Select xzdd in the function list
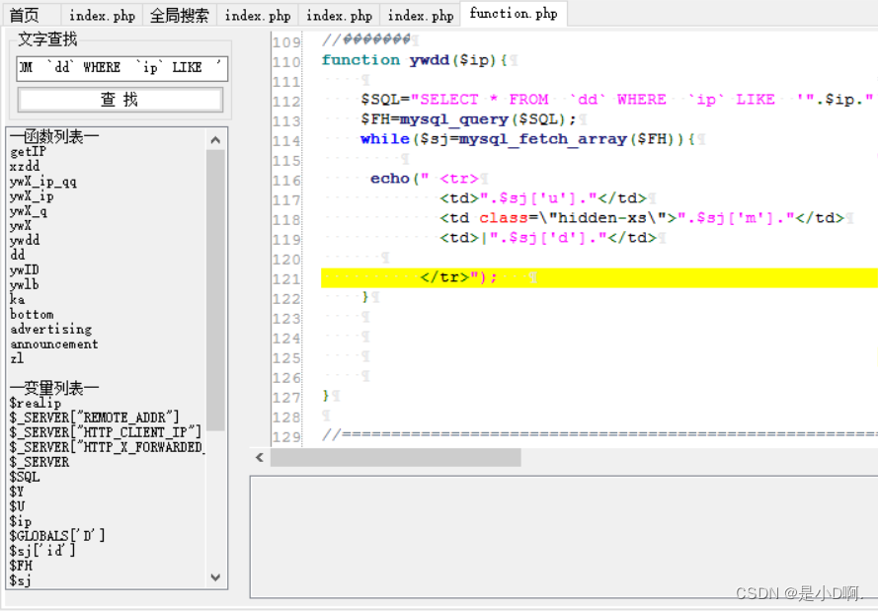The image size is (878, 611). [25, 166]
